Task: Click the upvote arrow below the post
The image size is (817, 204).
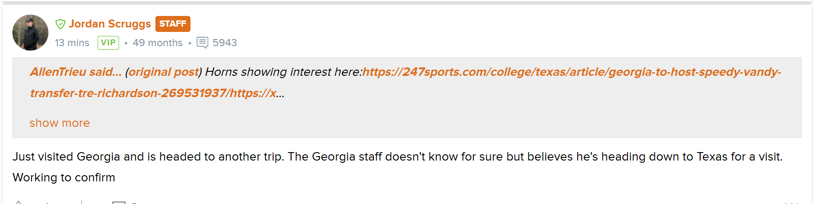Action: 19,203
